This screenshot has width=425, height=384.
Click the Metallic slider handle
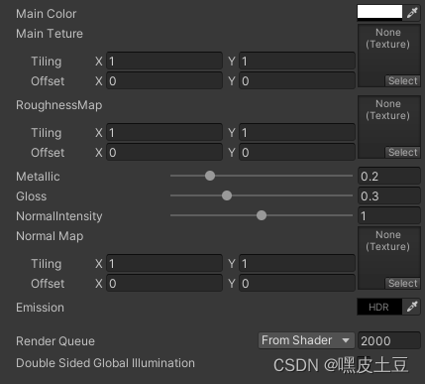click(x=210, y=176)
